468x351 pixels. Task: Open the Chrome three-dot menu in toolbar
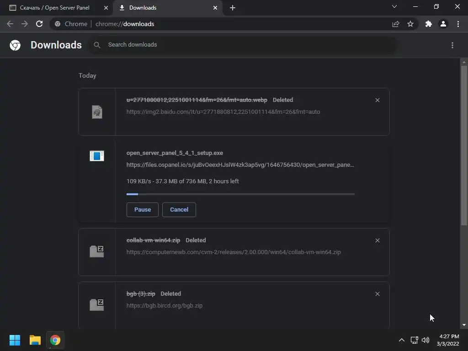458,24
